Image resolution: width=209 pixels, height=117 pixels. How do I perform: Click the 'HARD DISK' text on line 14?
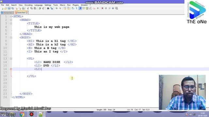(52, 62)
